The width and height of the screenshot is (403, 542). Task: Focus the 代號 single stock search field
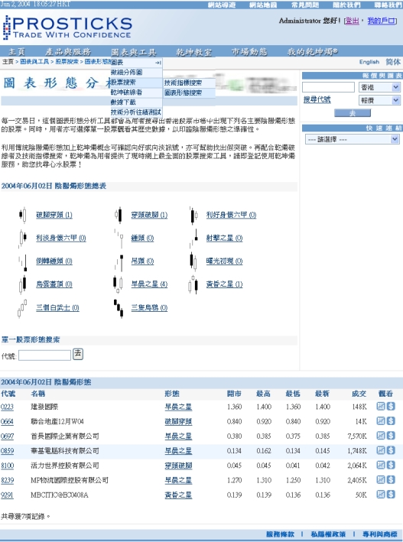[x=44, y=355]
